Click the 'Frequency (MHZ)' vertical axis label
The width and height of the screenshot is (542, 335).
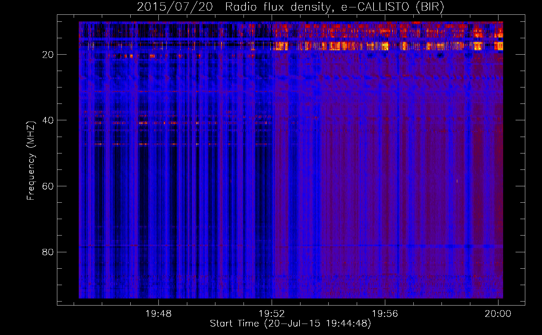point(31,161)
